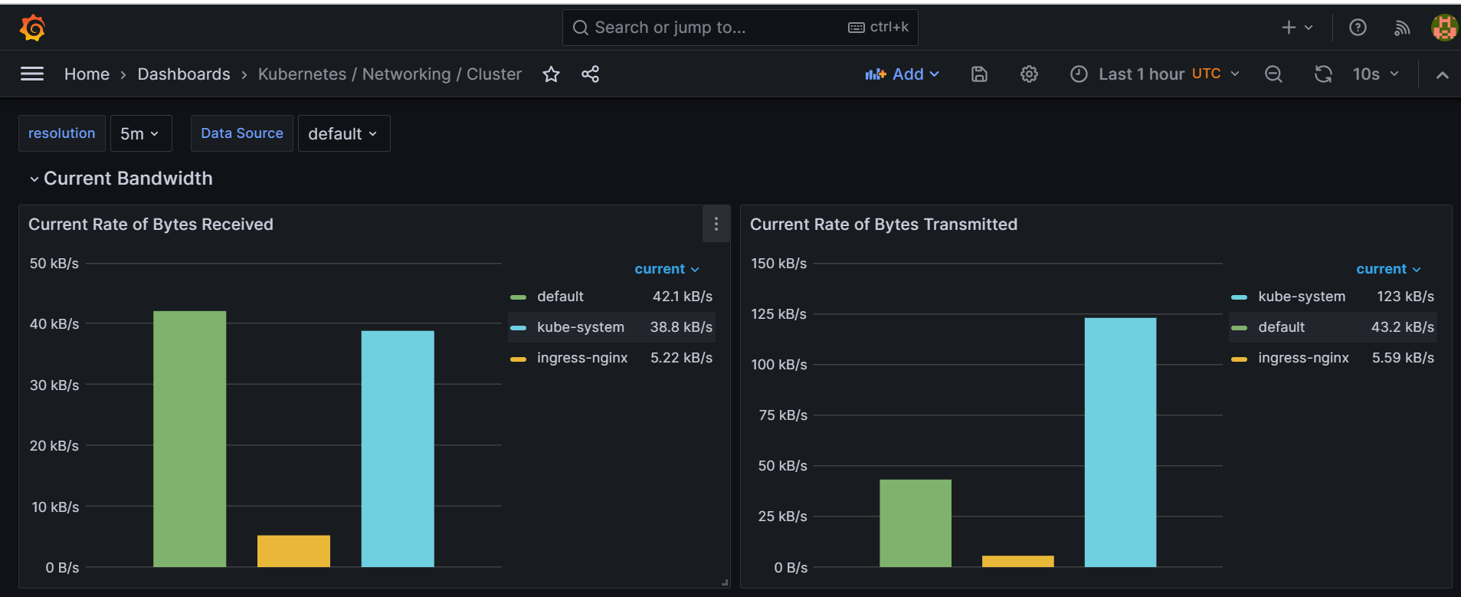Change legend sort in Bytes Transmitted panel
This screenshot has width=1461, height=597.
pyautogui.click(x=1388, y=269)
